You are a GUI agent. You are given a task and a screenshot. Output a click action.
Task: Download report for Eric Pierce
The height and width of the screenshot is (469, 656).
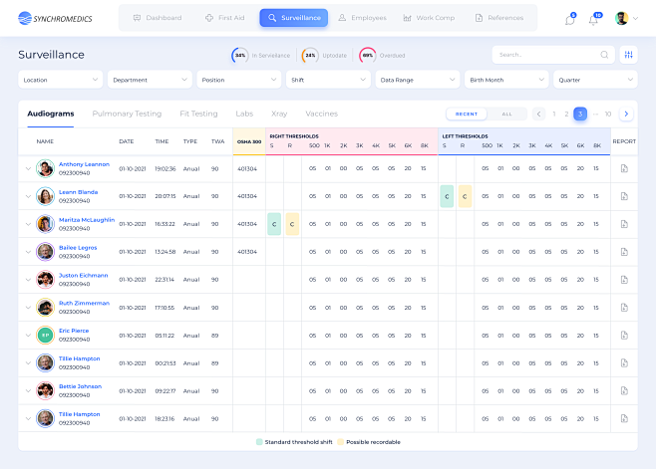(624, 335)
